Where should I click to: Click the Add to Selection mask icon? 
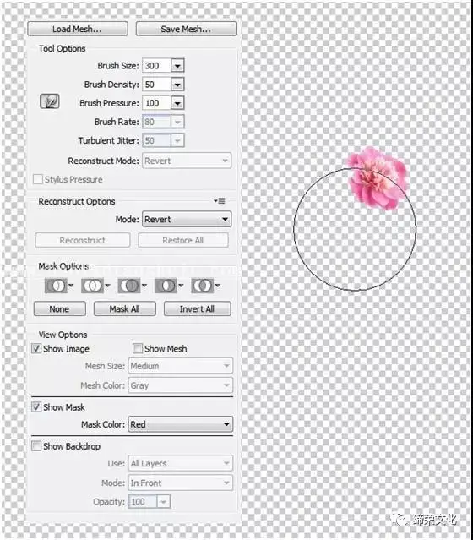pos(92,286)
